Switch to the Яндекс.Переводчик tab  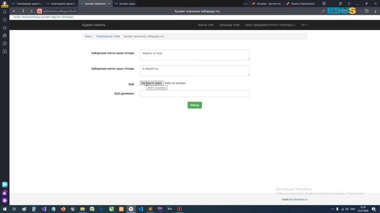300,4
